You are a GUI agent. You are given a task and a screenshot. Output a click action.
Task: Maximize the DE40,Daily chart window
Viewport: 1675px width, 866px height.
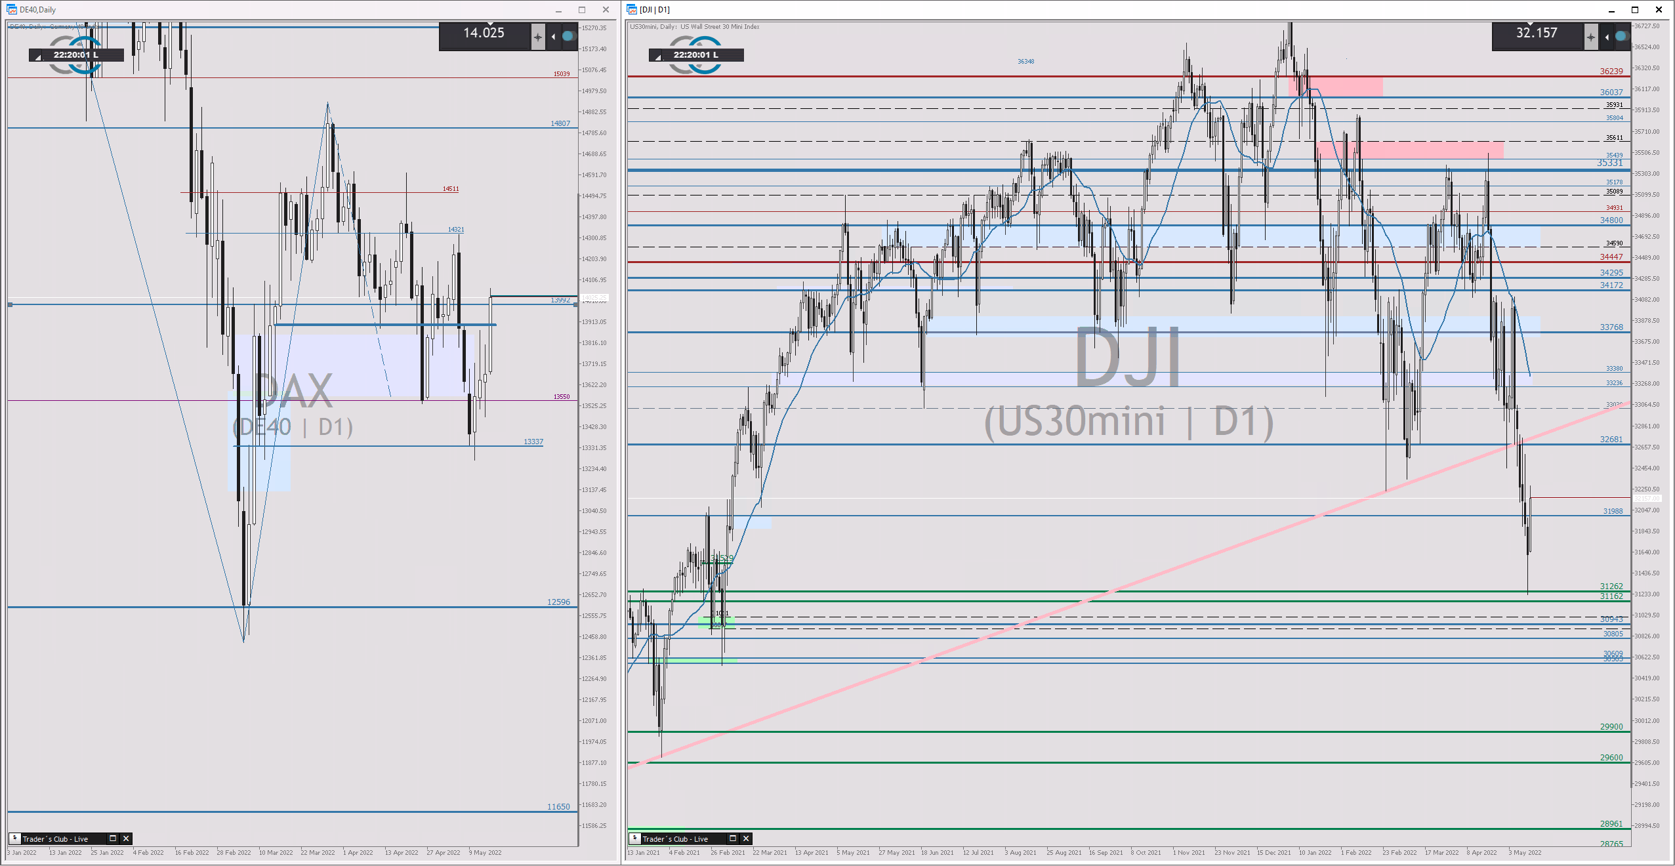(582, 10)
